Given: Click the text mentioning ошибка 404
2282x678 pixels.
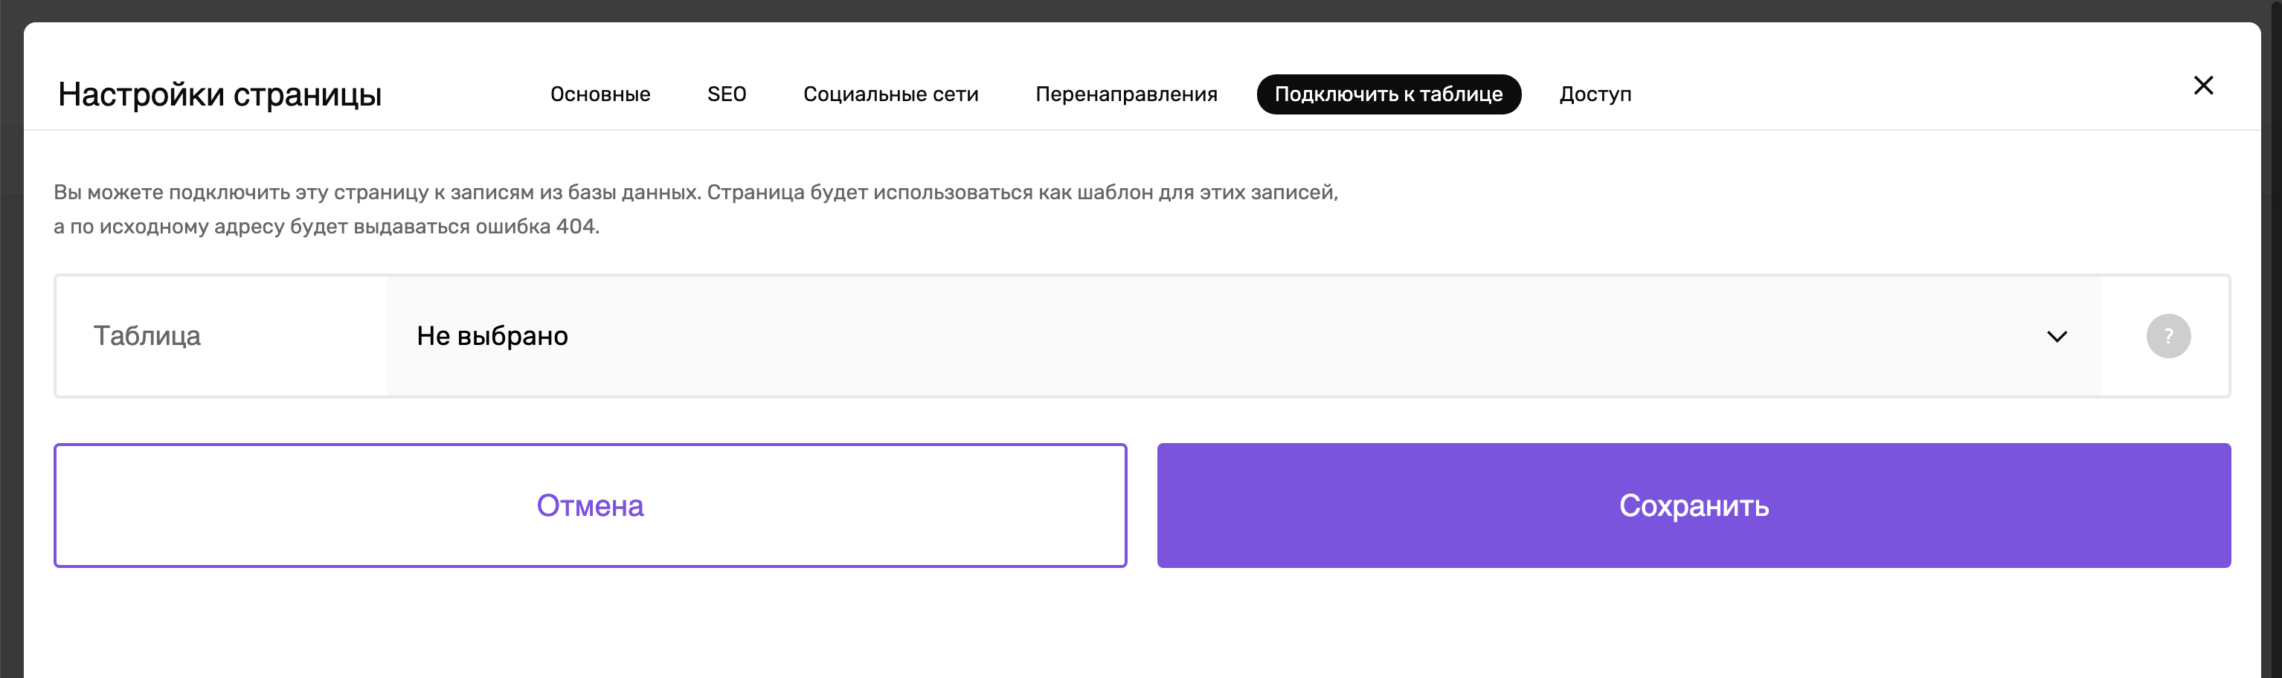Looking at the screenshot, I should tap(326, 227).
